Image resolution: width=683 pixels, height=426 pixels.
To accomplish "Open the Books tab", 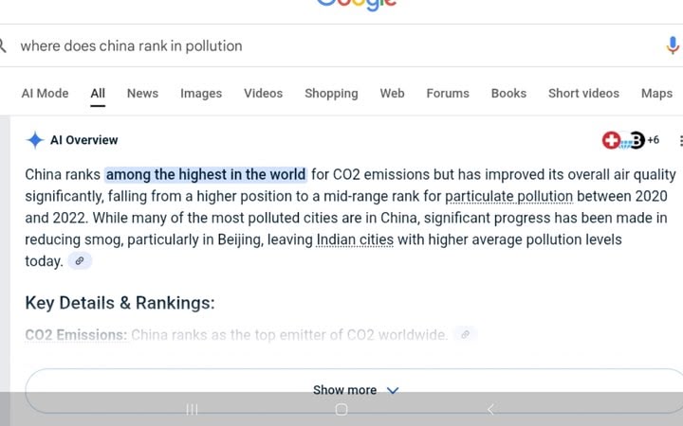I will [508, 94].
